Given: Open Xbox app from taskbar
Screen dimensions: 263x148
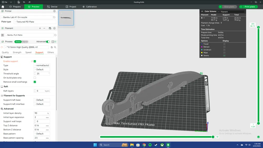Looking at the screenshot, I should point(162,145).
